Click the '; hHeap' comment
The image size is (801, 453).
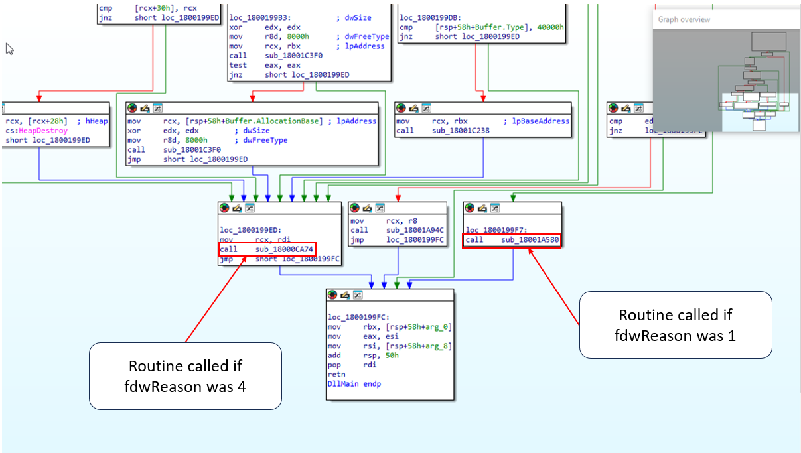tap(92, 121)
